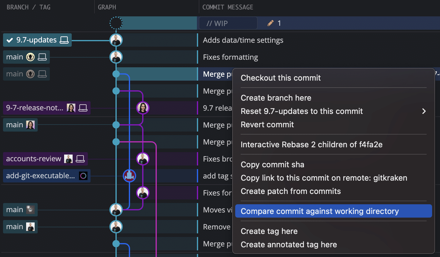The height and width of the screenshot is (257, 440).
Task: Click the pencil icon beside the WIP count
Action: 270,23
